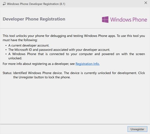The height and width of the screenshot is (134, 150).
Task: Click the 'Status:' label
Action: coord(7,73)
